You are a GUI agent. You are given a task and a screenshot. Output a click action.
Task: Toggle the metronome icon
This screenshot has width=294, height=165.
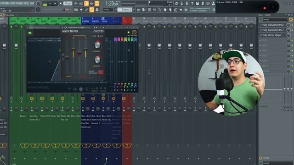tap(76, 4)
